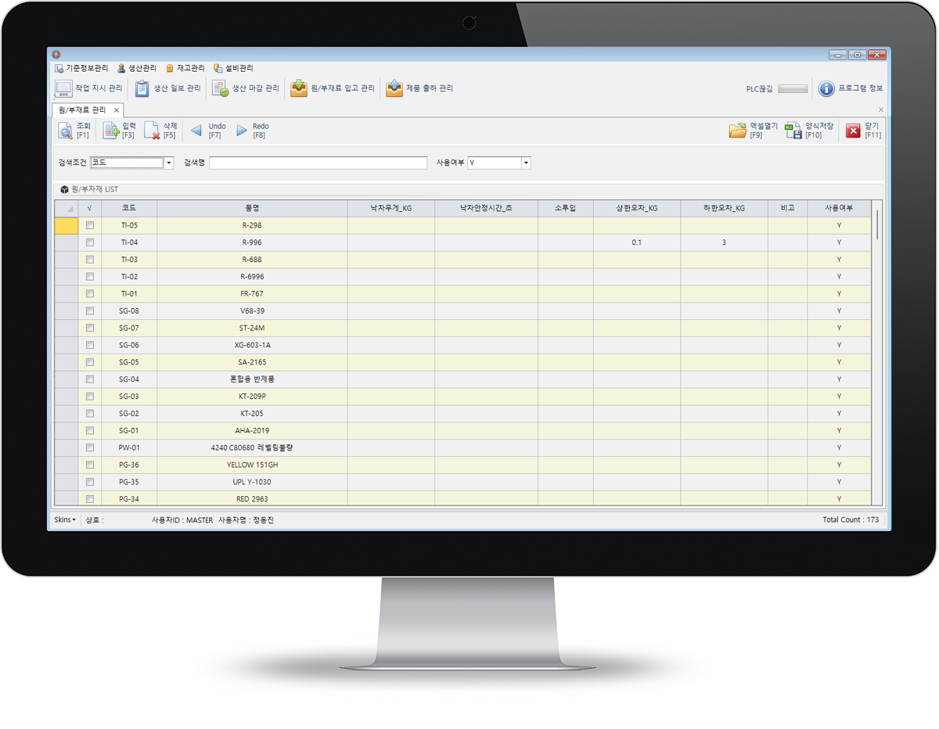Check the checkbox for row TI-05
Viewport: 939px width, 729px height.
pyautogui.click(x=90, y=225)
